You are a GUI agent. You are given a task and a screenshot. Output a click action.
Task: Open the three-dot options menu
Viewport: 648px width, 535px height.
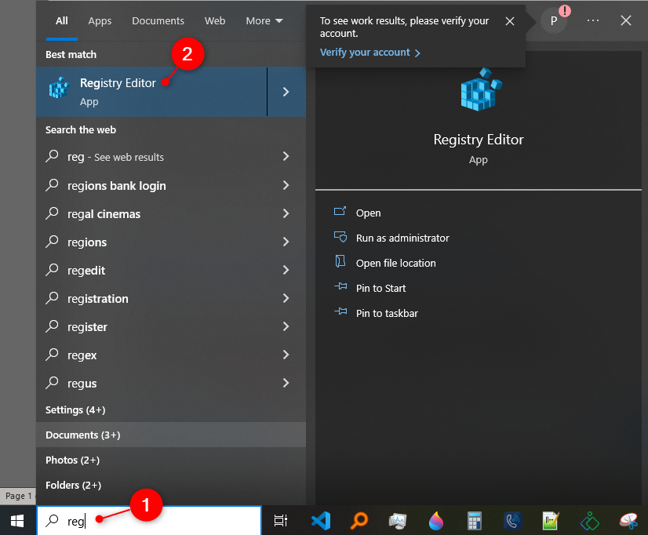point(593,20)
